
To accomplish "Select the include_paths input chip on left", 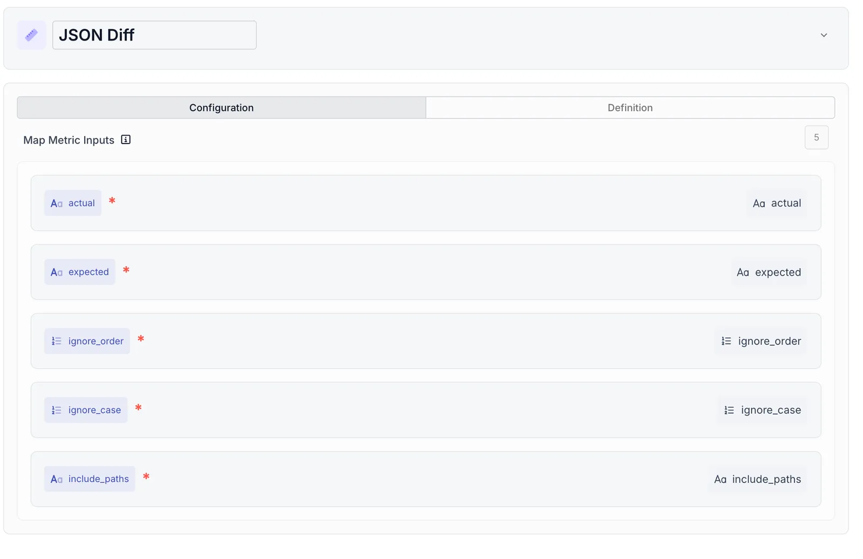I will point(90,479).
